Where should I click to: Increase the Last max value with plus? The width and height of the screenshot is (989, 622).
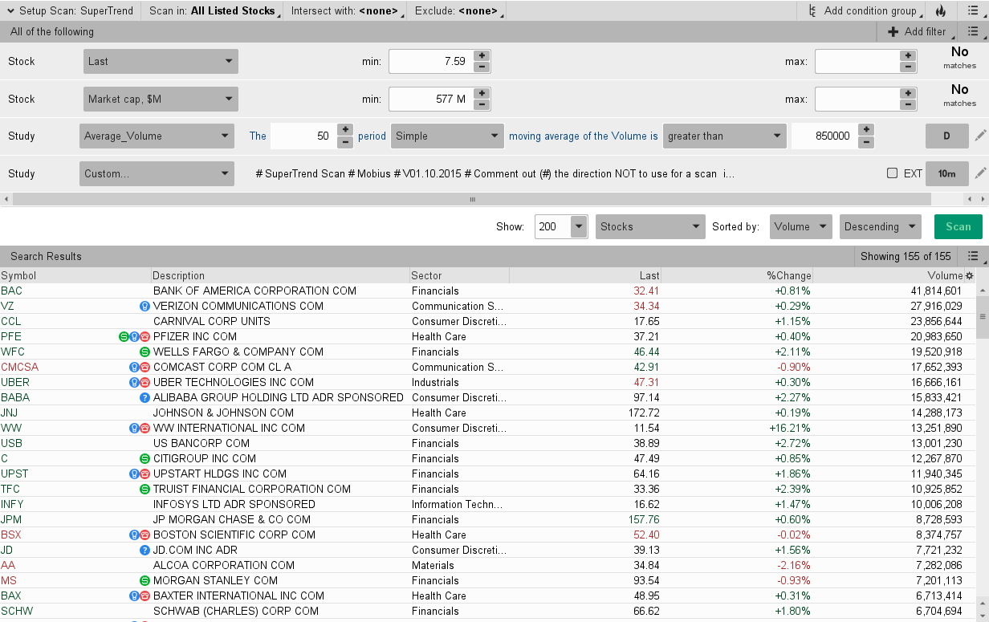click(x=908, y=55)
